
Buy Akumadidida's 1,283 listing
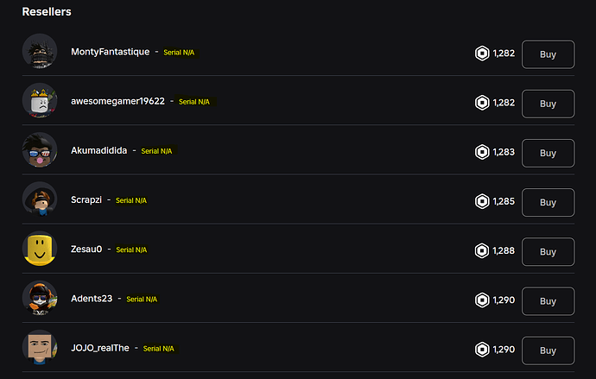pyautogui.click(x=548, y=152)
